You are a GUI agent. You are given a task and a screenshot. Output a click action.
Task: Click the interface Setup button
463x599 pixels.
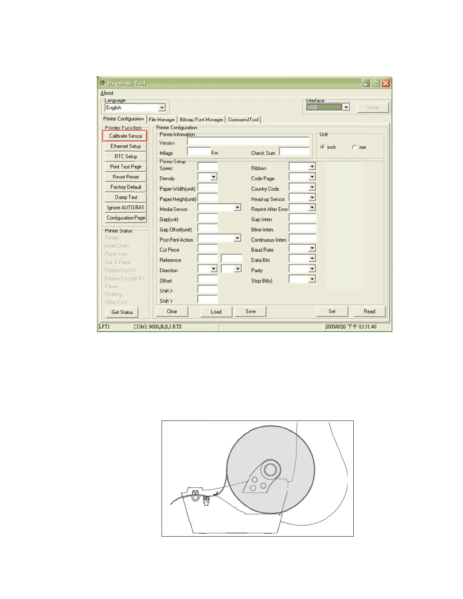click(x=373, y=107)
